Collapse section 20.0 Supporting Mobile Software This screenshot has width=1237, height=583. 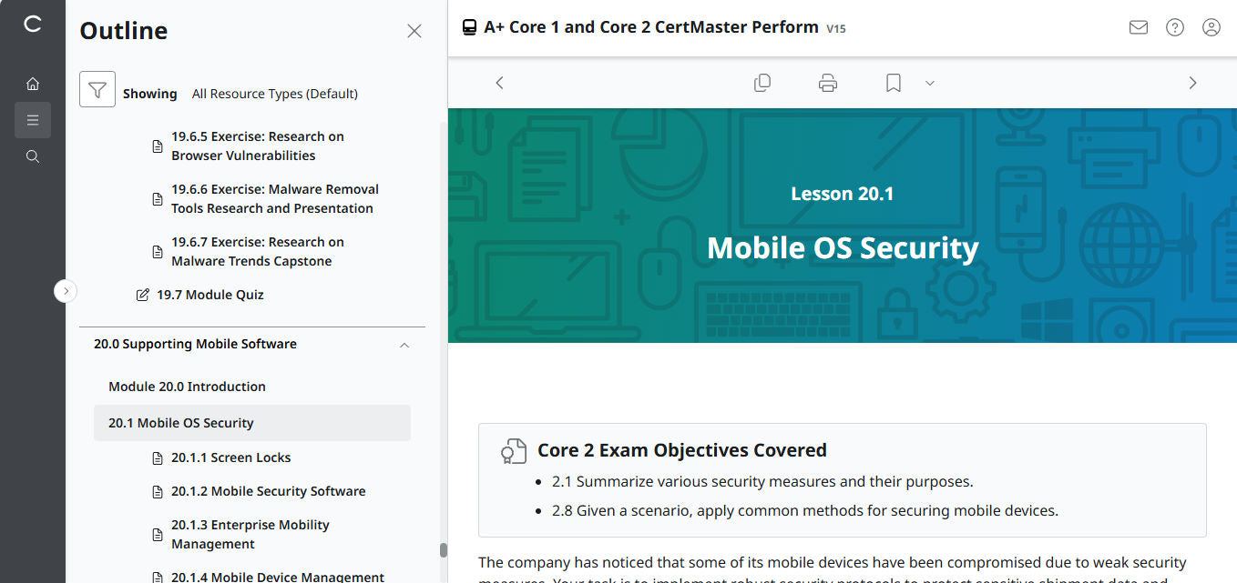coord(404,347)
